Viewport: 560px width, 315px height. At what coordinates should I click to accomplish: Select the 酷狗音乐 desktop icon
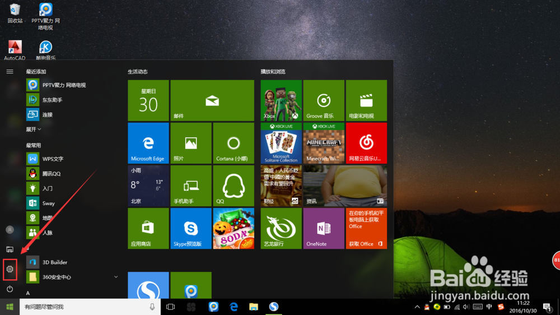[46, 50]
